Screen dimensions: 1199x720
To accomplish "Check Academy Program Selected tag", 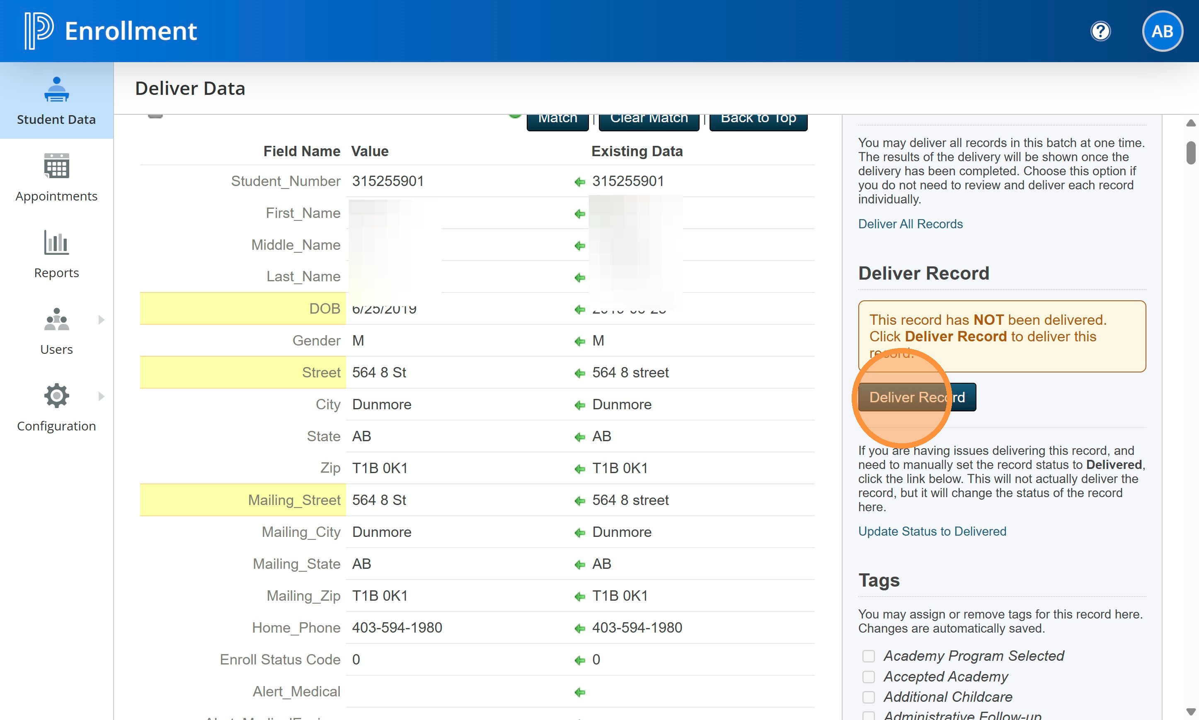I will 868,656.
